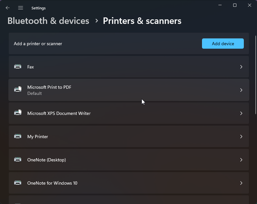
Task: Click the OneNote for Windows 10 icon
Action: click(x=18, y=183)
